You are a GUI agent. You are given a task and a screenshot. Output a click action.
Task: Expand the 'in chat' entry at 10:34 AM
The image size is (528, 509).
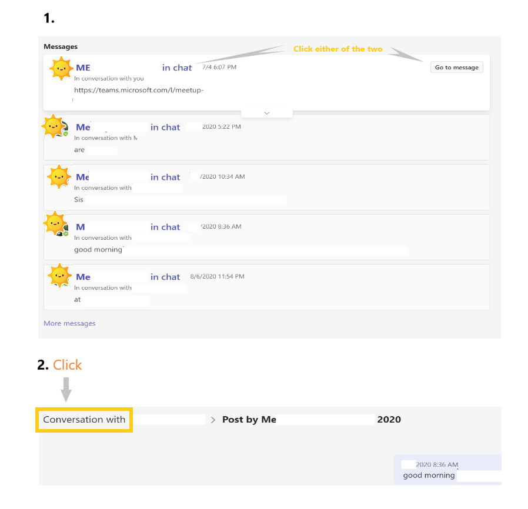point(165,177)
